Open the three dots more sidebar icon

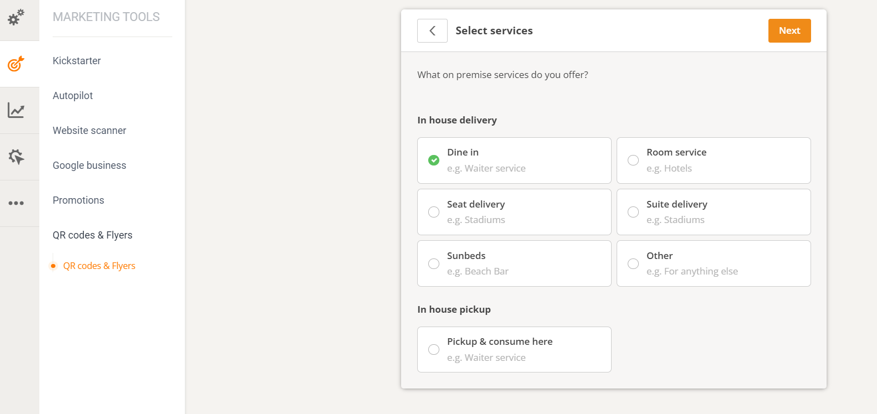pos(16,203)
